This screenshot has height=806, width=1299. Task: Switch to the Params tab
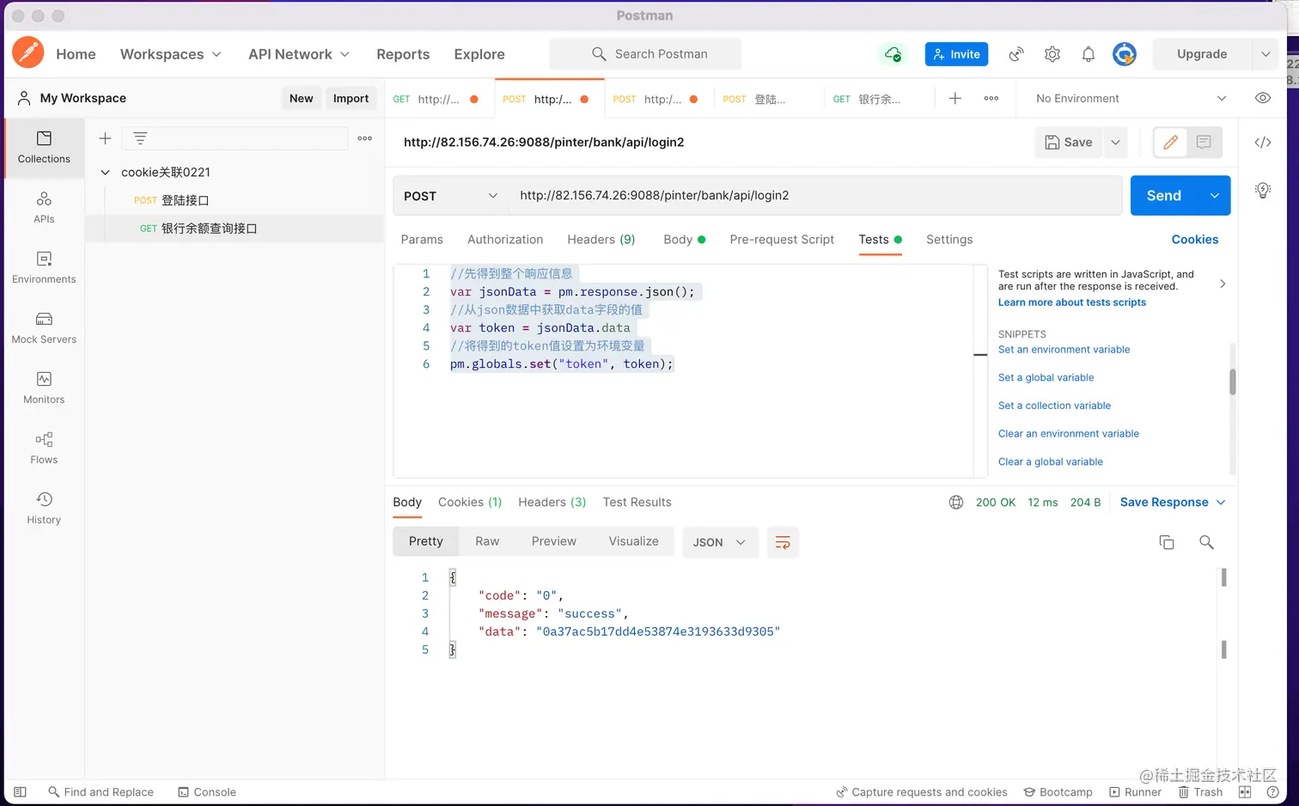(x=422, y=240)
